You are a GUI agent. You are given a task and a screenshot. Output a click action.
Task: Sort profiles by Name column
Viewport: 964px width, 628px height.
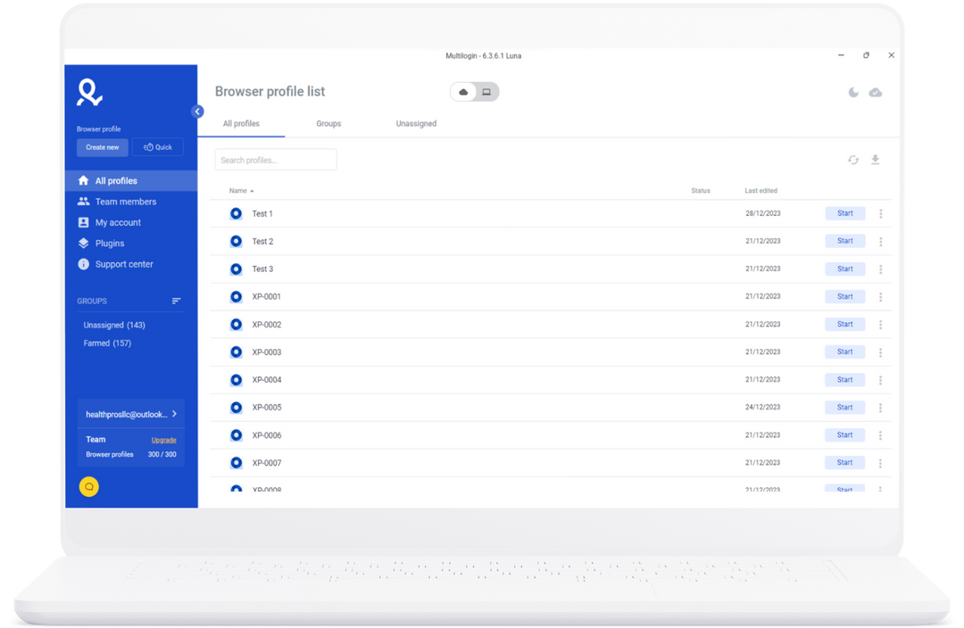click(x=238, y=191)
